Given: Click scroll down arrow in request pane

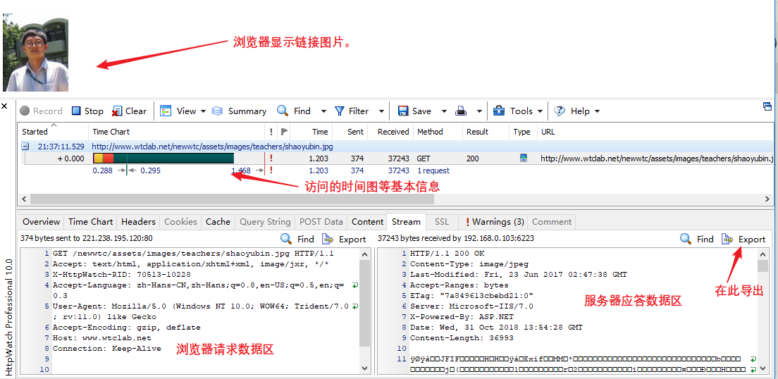Looking at the screenshot, I should [x=365, y=368].
